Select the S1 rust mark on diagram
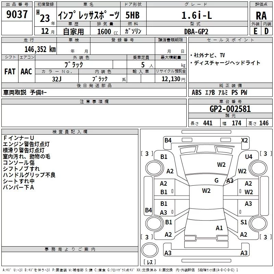 pyautogui.click(x=244, y=222)
